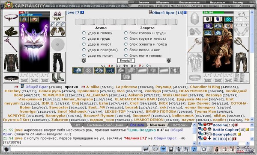Click the send message enter-arrow icon
257x155 pixels.
point(146,149)
